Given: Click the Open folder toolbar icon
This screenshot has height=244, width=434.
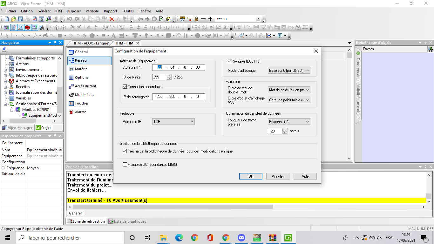Looking at the screenshot, I should point(13,19).
